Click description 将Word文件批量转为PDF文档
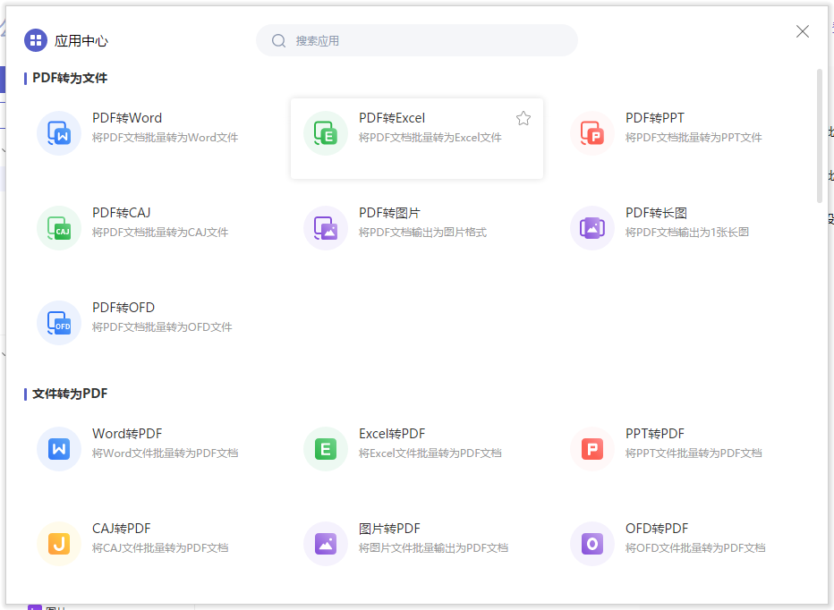This screenshot has height=610, width=834. click(x=165, y=453)
